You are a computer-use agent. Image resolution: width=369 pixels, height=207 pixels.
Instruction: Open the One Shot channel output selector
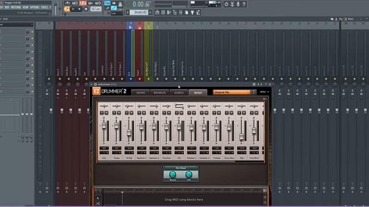click(x=254, y=152)
